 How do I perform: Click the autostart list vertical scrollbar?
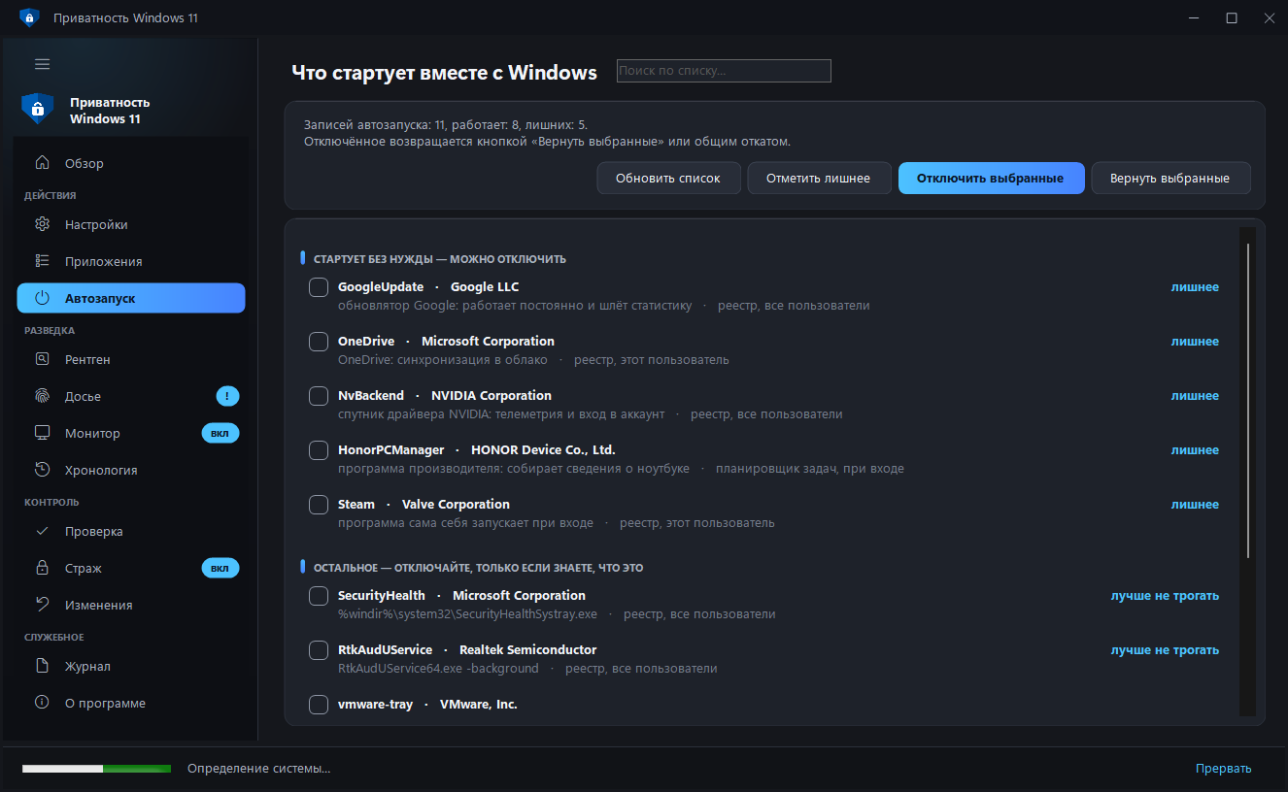[x=1248, y=400]
